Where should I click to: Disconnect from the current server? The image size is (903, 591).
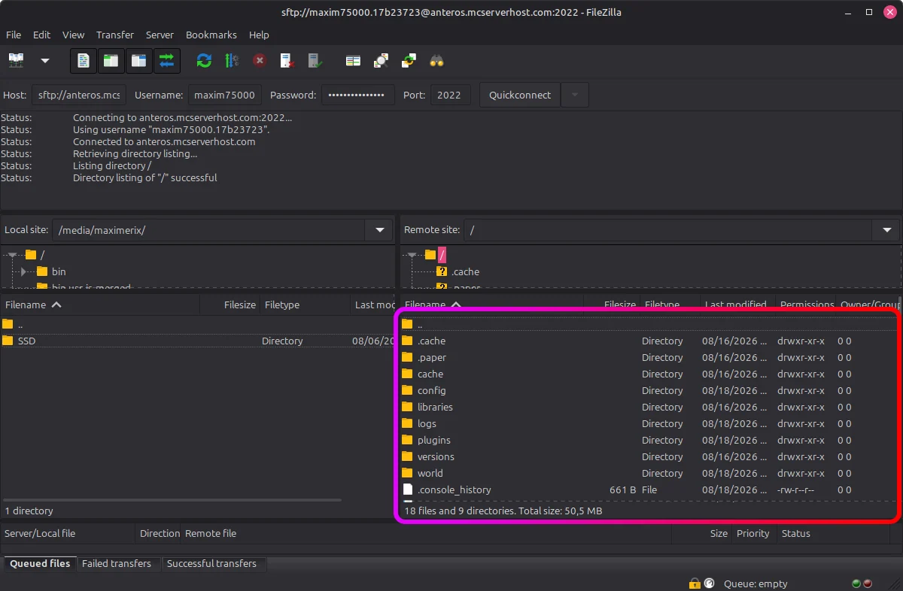point(287,61)
